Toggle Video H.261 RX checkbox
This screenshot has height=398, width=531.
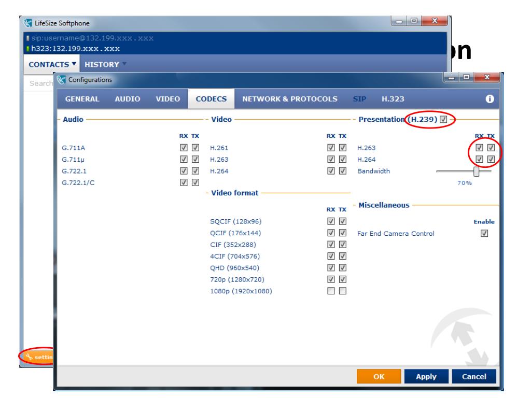331,148
